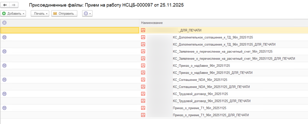
Task: Open the Добавить dropdown menu
Action: (14, 13)
